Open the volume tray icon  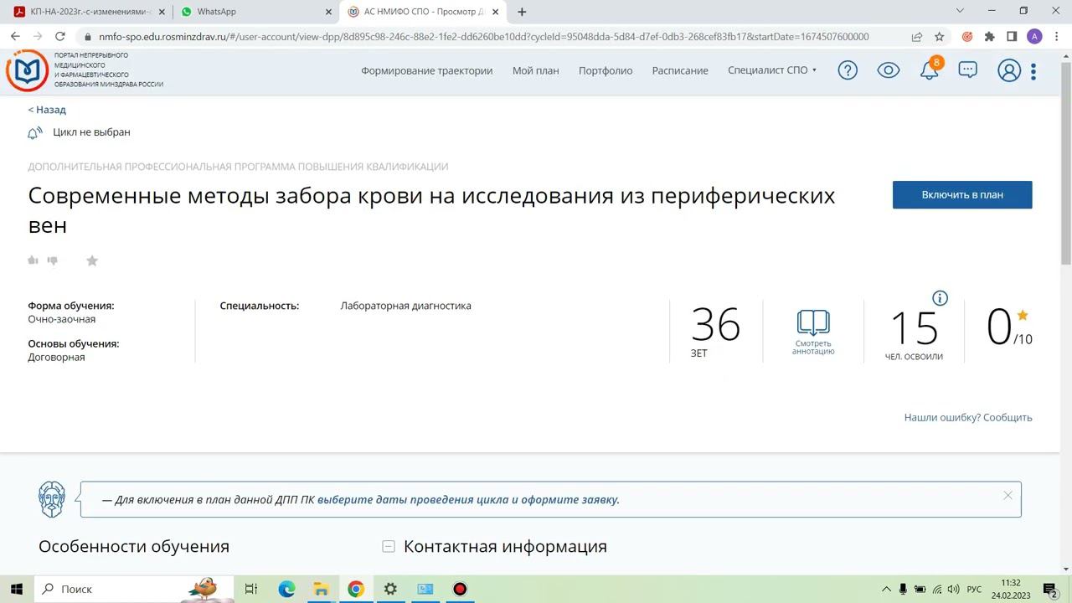[953, 589]
